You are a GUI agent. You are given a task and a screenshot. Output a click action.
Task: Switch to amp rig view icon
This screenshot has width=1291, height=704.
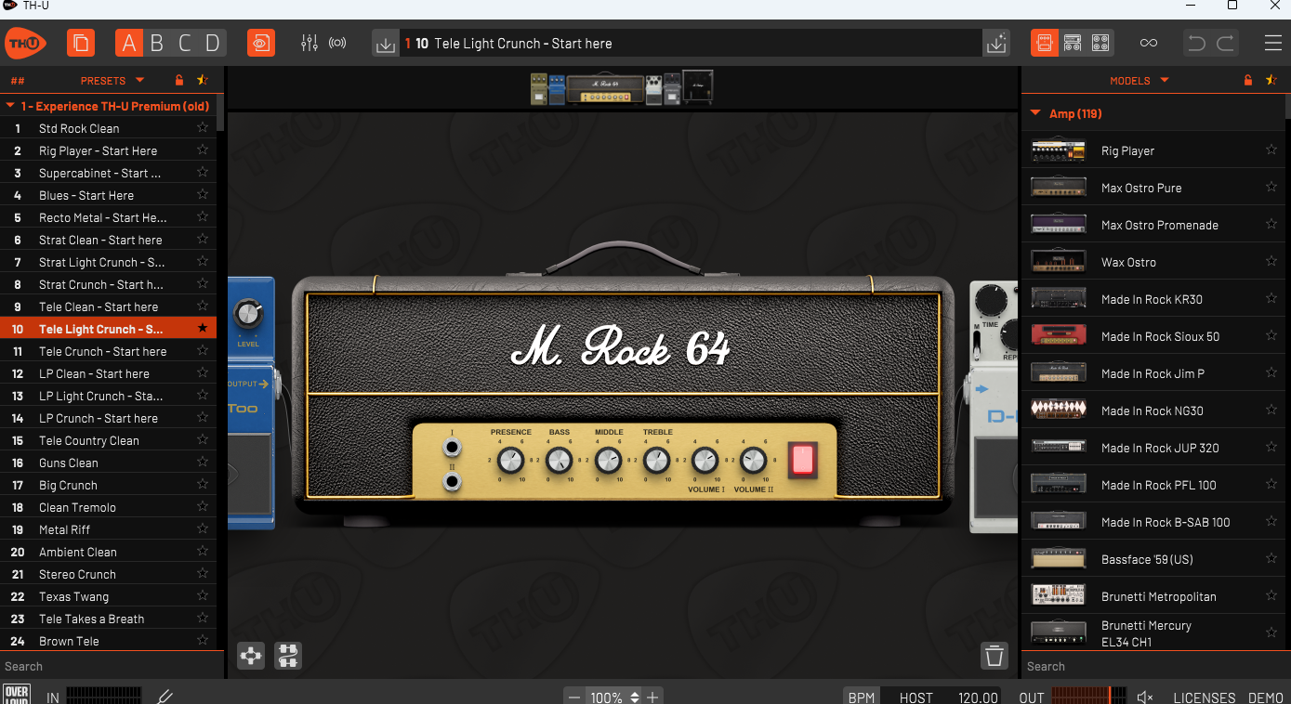tap(1045, 43)
